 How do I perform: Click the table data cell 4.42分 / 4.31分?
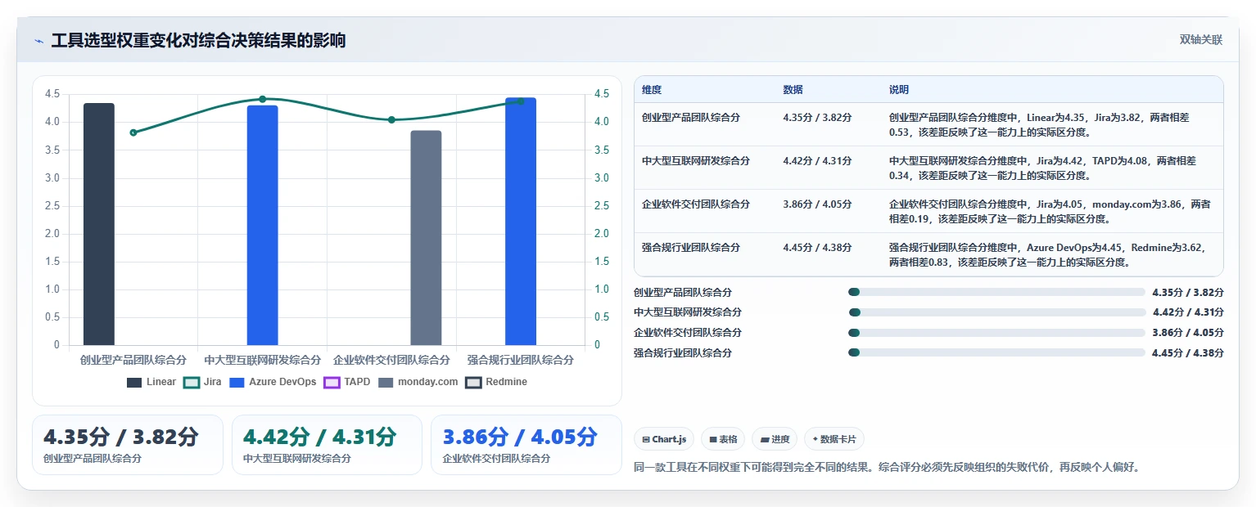[817, 161]
